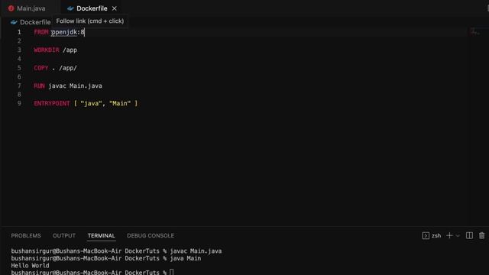Click the Dockerfile breadcrumb whale icon
Viewport: 489px width, 275px height.
(14, 22)
